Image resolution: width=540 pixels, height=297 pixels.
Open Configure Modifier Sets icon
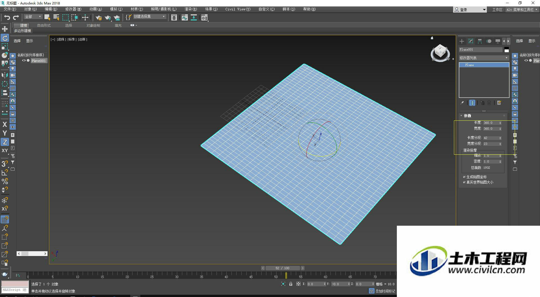499,103
